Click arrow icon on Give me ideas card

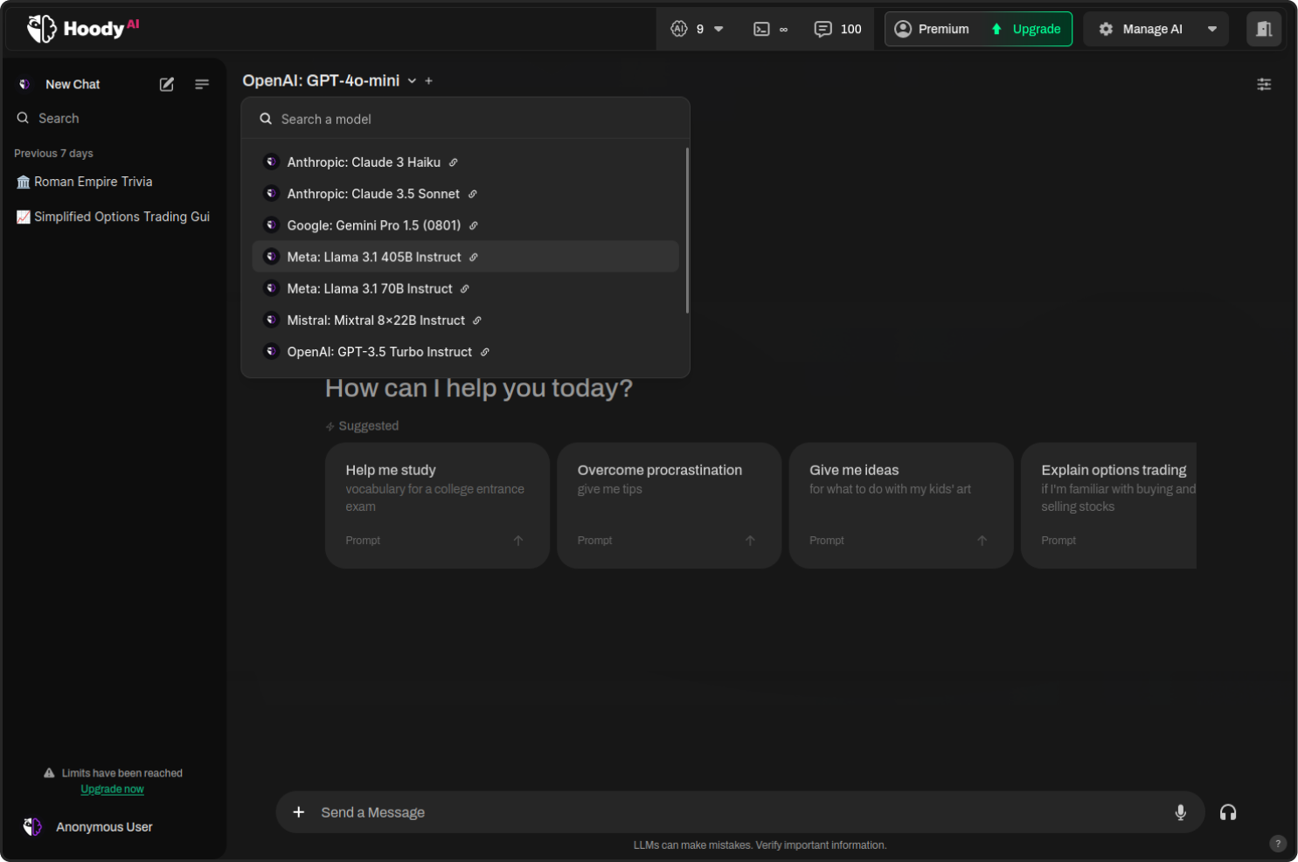982,541
